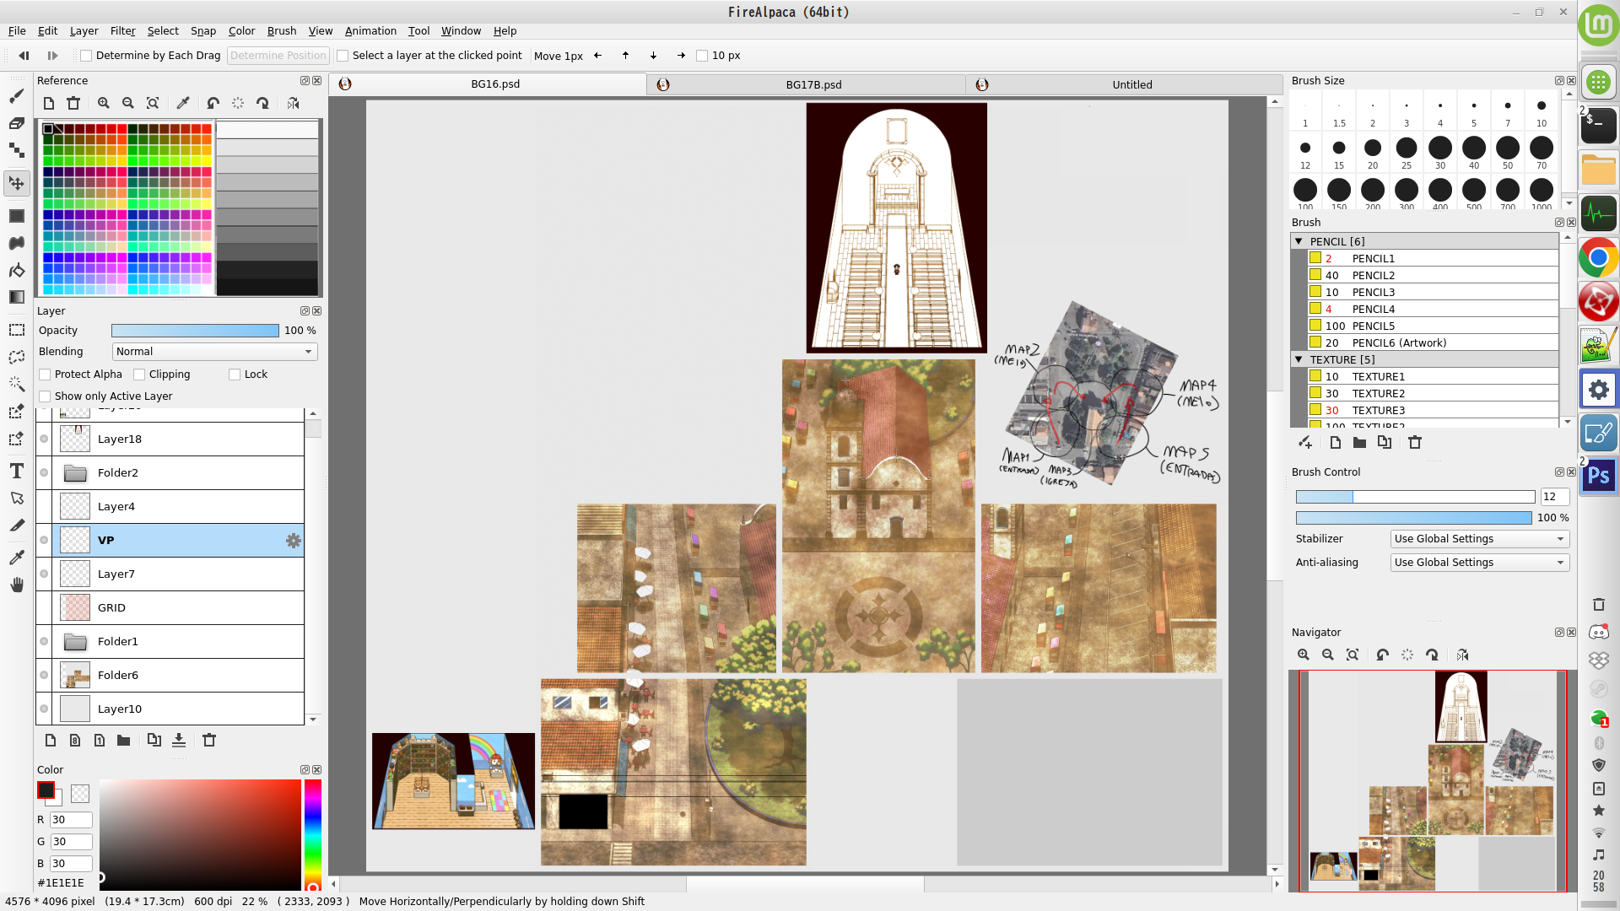Move layer one pixel left arrow
Image resolution: width=1620 pixels, height=911 pixels.
597,56
